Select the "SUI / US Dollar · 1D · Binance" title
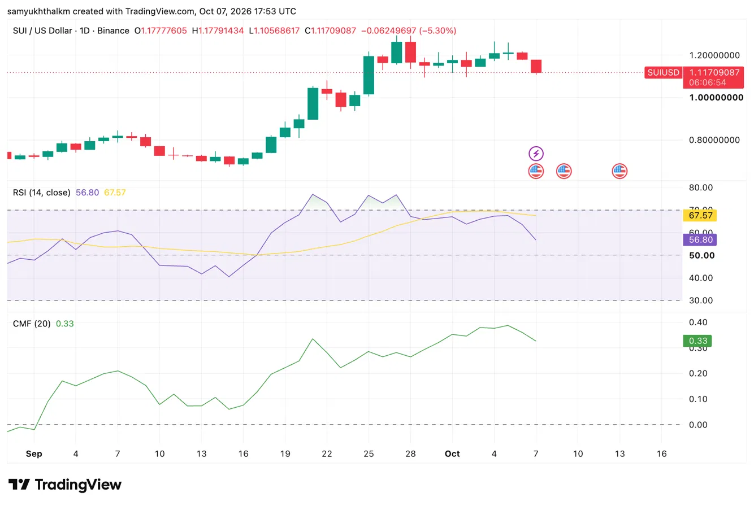This screenshot has height=506, width=754. pos(71,30)
